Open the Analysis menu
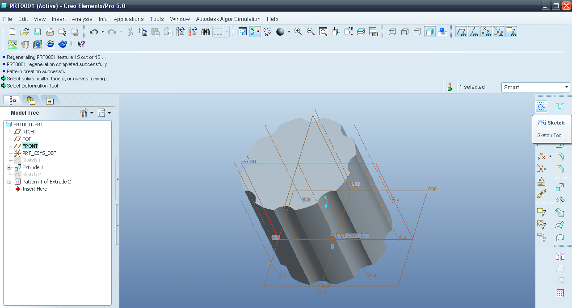Image resolution: width=572 pixels, height=308 pixels. (x=82, y=19)
